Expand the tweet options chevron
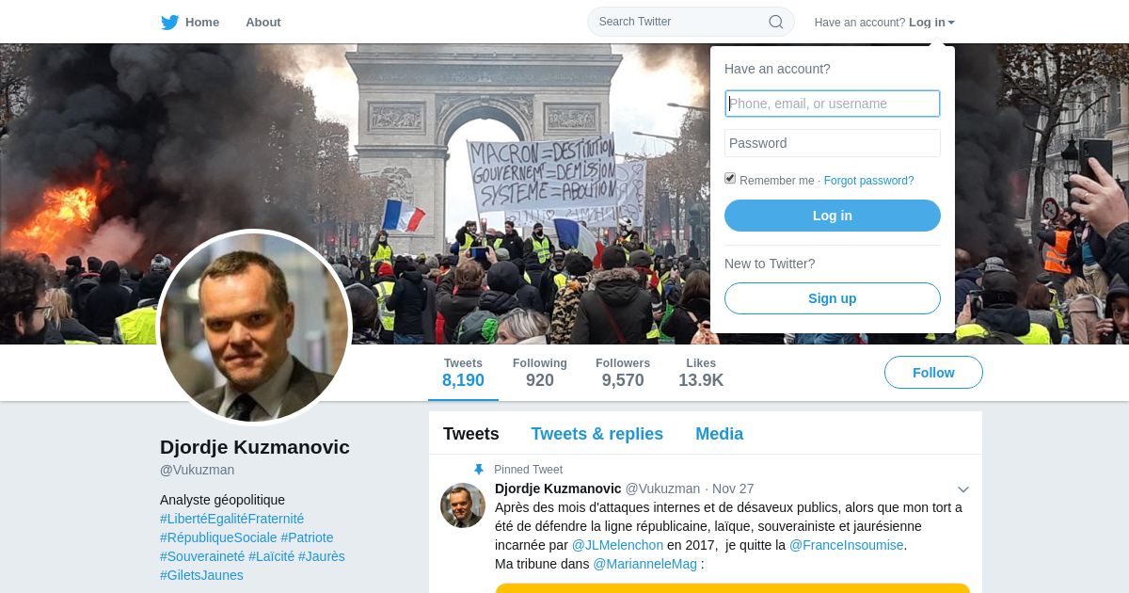This screenshot has height=593, width=1129. pyautogui.click(x=963, y=489)
